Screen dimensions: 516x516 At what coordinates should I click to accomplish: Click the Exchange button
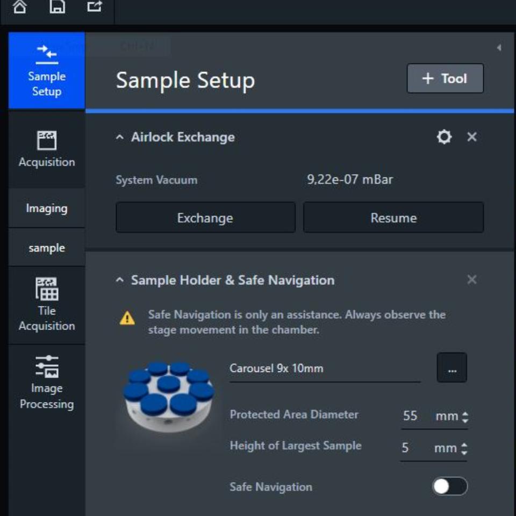pyautogui.click(x=205, y=218)
